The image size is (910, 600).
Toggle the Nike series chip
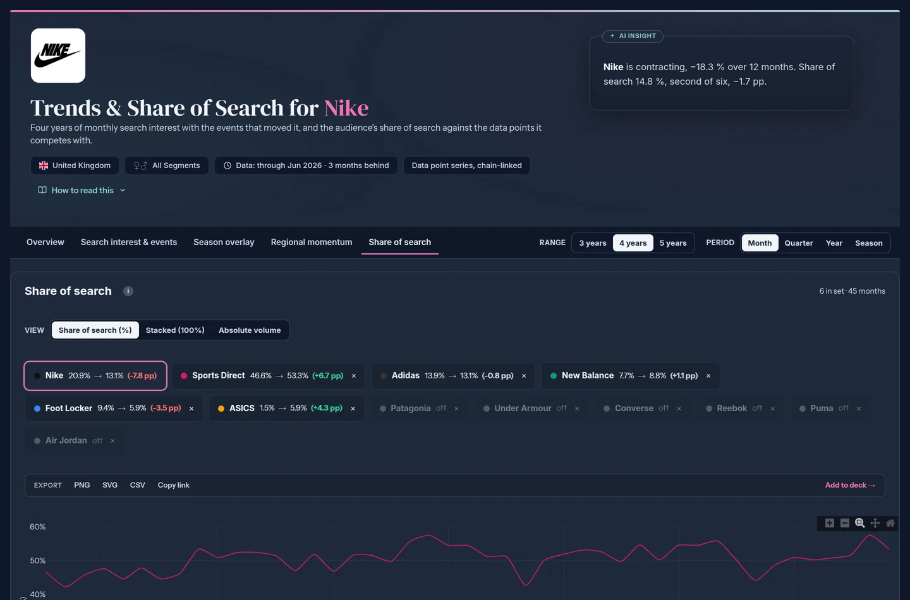point(95,376)
